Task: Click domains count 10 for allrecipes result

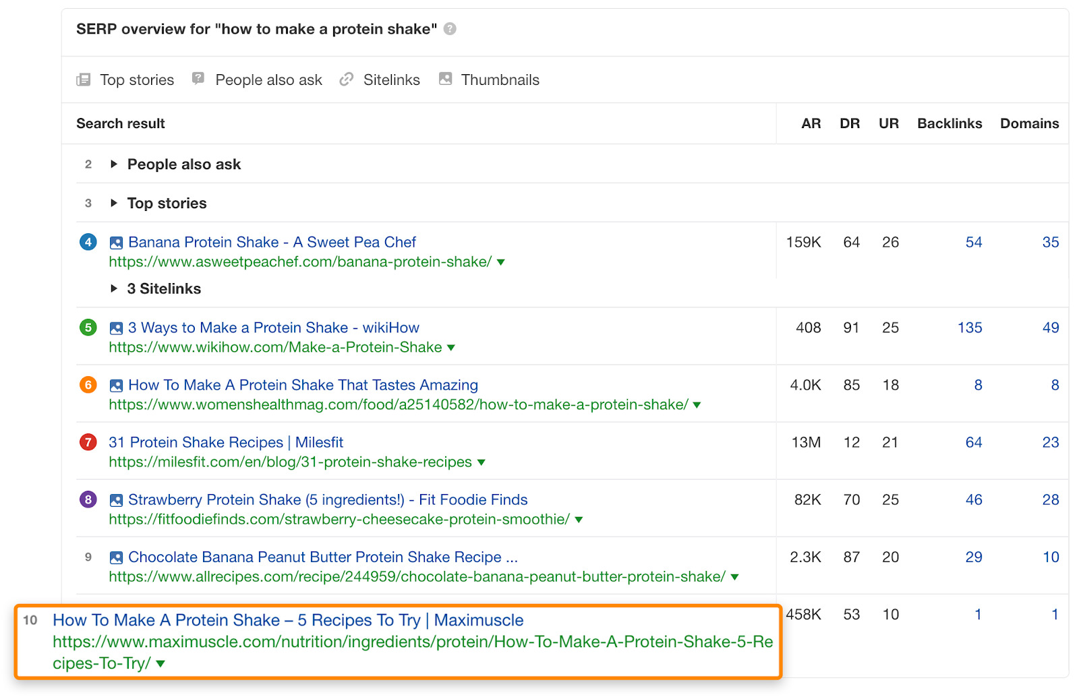Action: tap(1051, 557)
